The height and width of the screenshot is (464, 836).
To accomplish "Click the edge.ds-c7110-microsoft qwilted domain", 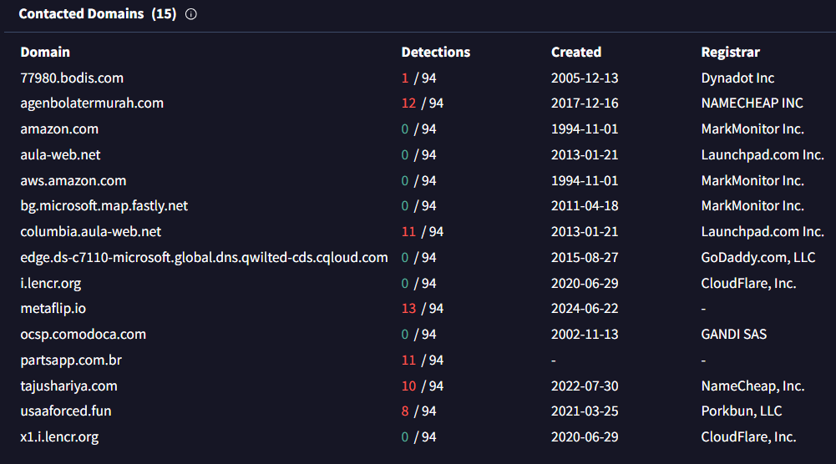I will click(x=204, y=258).
